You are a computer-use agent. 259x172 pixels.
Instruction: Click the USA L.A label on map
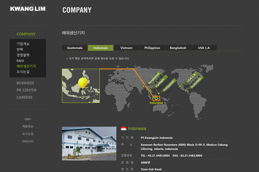pyautogui.click(x=191, y=78)
